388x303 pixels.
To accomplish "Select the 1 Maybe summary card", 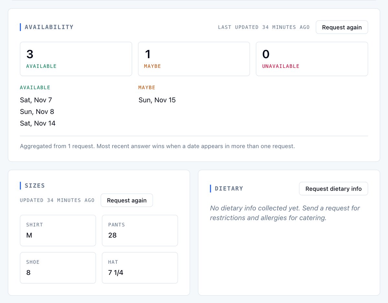I will point(194,59).
